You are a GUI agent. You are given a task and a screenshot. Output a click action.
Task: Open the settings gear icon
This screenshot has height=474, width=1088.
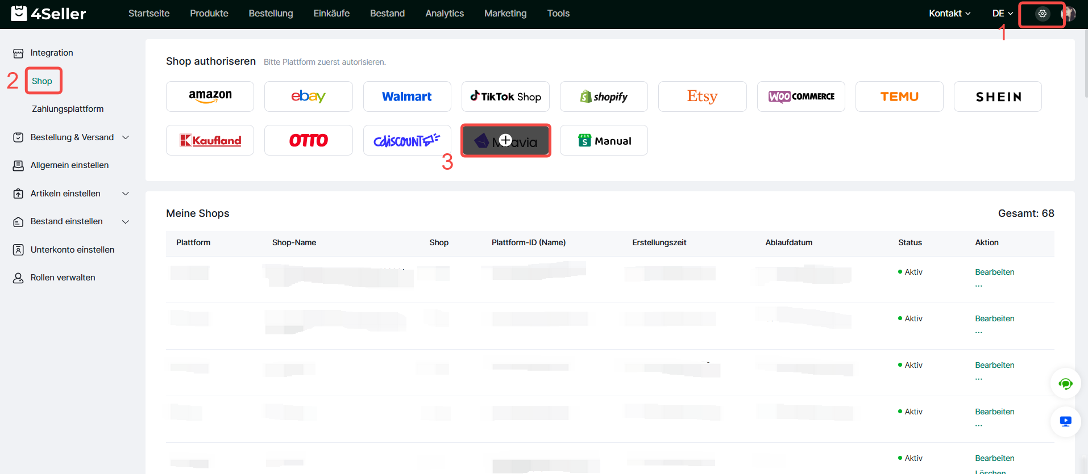pyautogui.click(x=1042, y=14)
